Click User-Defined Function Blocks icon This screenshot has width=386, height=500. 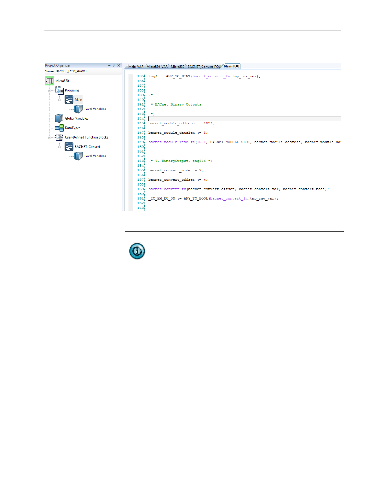(59, 137)
